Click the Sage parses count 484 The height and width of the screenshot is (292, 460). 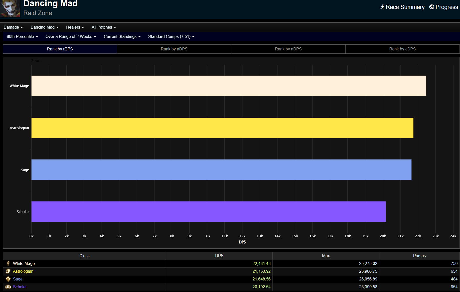(454, 279)
